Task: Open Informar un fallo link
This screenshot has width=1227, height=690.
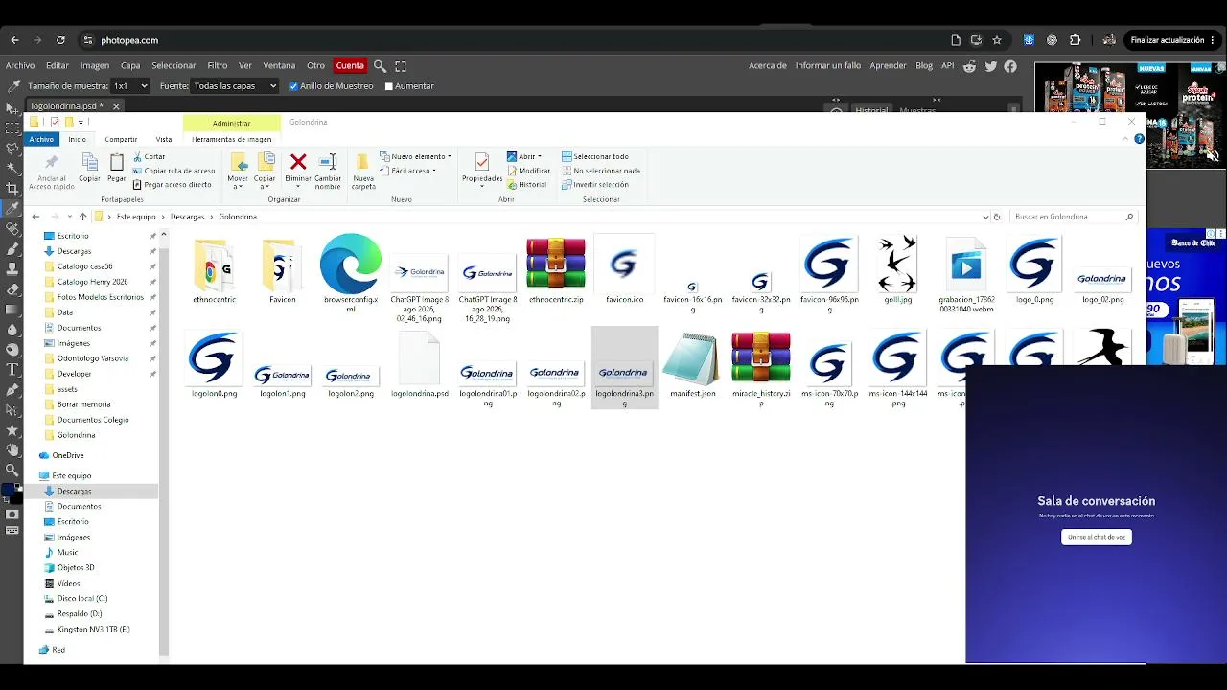Action: click(x=828, y=66)
